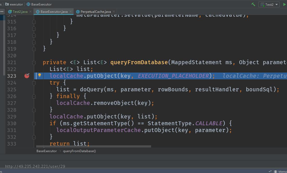Open the Test2 run configuration dropdown
The image size is (287, 173).
(x=269, y=4)
